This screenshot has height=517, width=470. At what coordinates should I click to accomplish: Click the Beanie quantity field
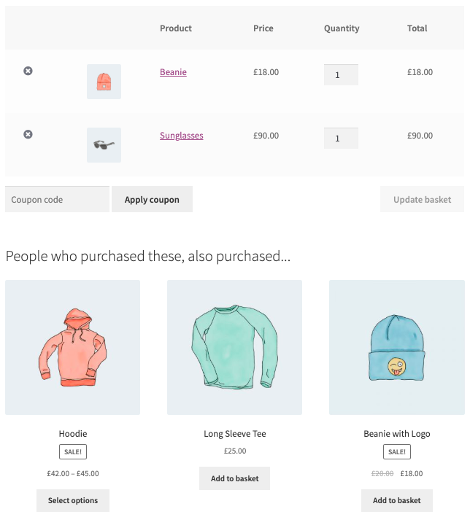(x=341, y=75)
